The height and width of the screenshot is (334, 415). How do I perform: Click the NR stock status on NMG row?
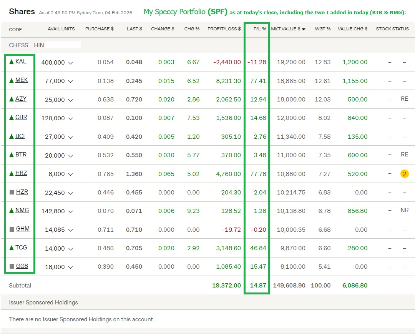[x=404, y=210]
